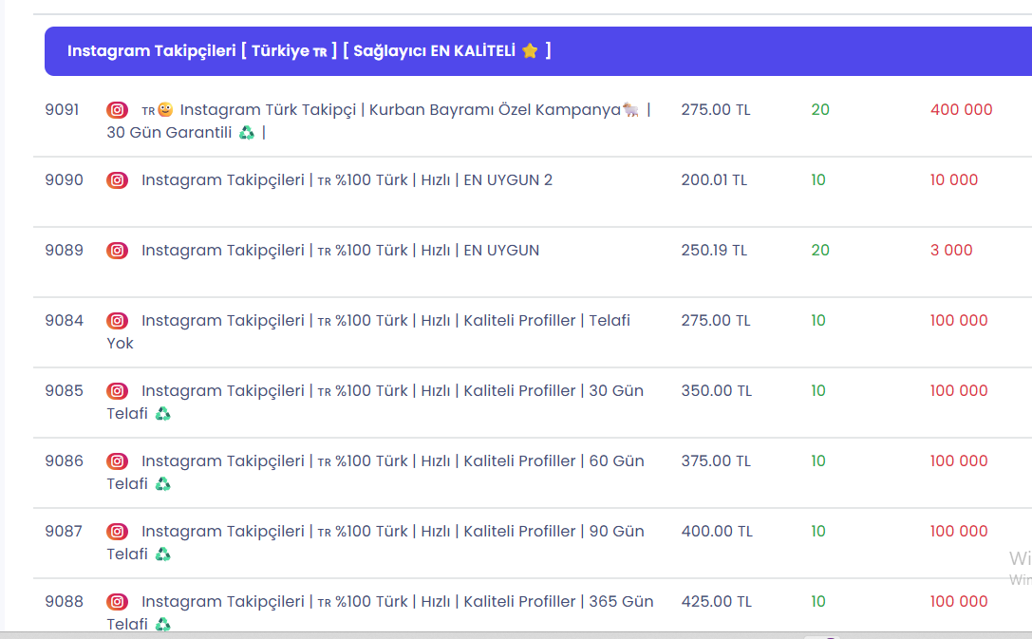This screenshot has height=639, width=1032.
Task: Click the price 200.01 TL
Action: [714, 180]
